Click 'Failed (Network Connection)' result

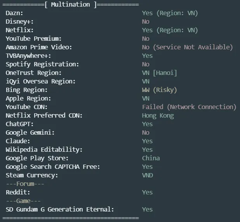coord(189,107)
